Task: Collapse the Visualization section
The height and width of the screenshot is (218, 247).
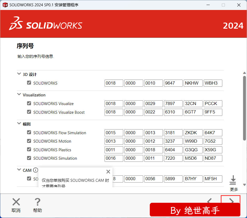Action: point(19,94)
